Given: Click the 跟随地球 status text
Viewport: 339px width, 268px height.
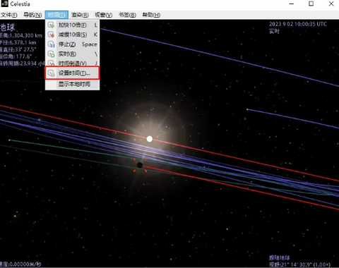Looking at the screenshot, I should click(280, 258).
